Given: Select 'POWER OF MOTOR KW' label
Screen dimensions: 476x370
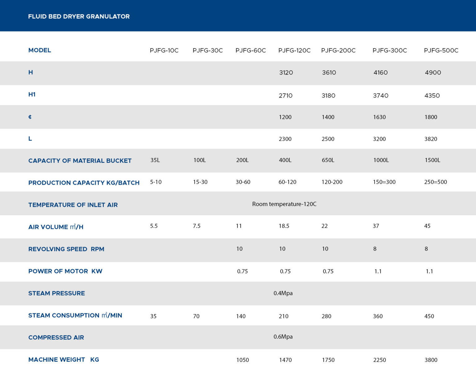Looking at the screenshot, I should coord(65,271).
